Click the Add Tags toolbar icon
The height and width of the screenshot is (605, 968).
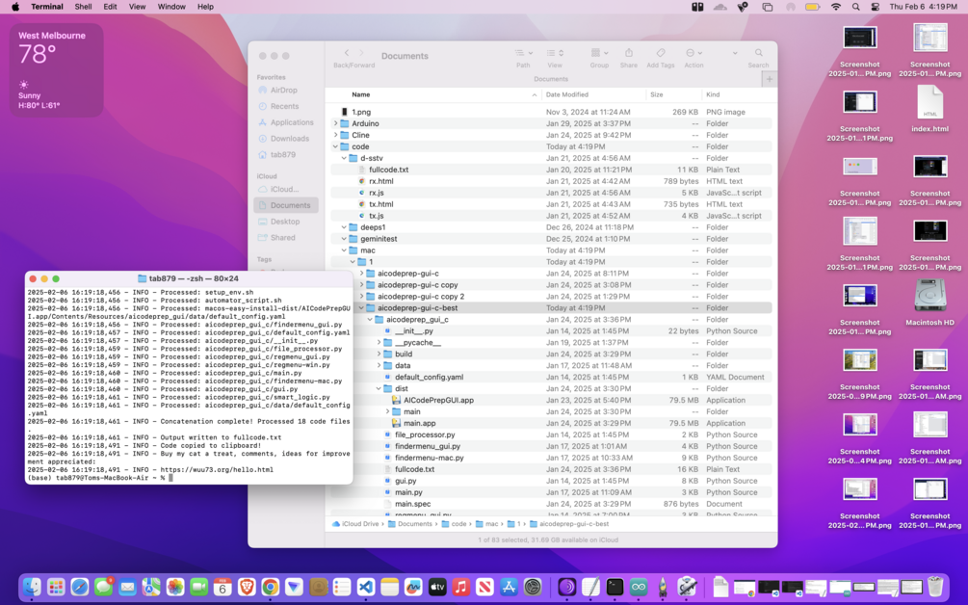click(660, 53)
